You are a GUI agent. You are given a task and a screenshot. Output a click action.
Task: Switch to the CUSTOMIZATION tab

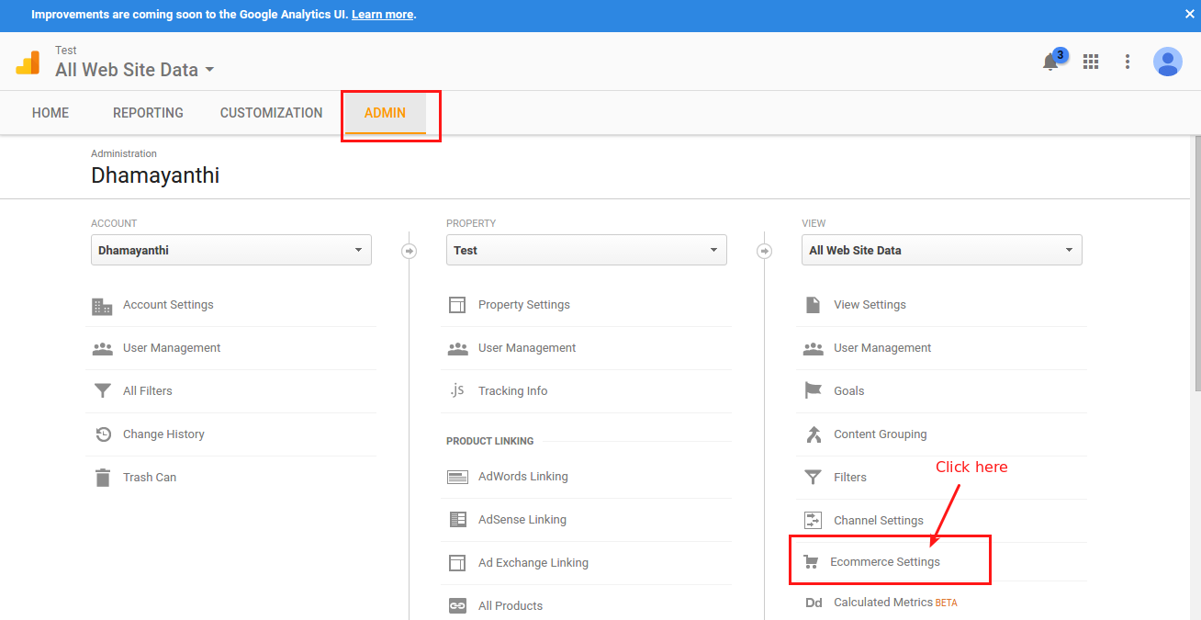click(x=272, y=113)
